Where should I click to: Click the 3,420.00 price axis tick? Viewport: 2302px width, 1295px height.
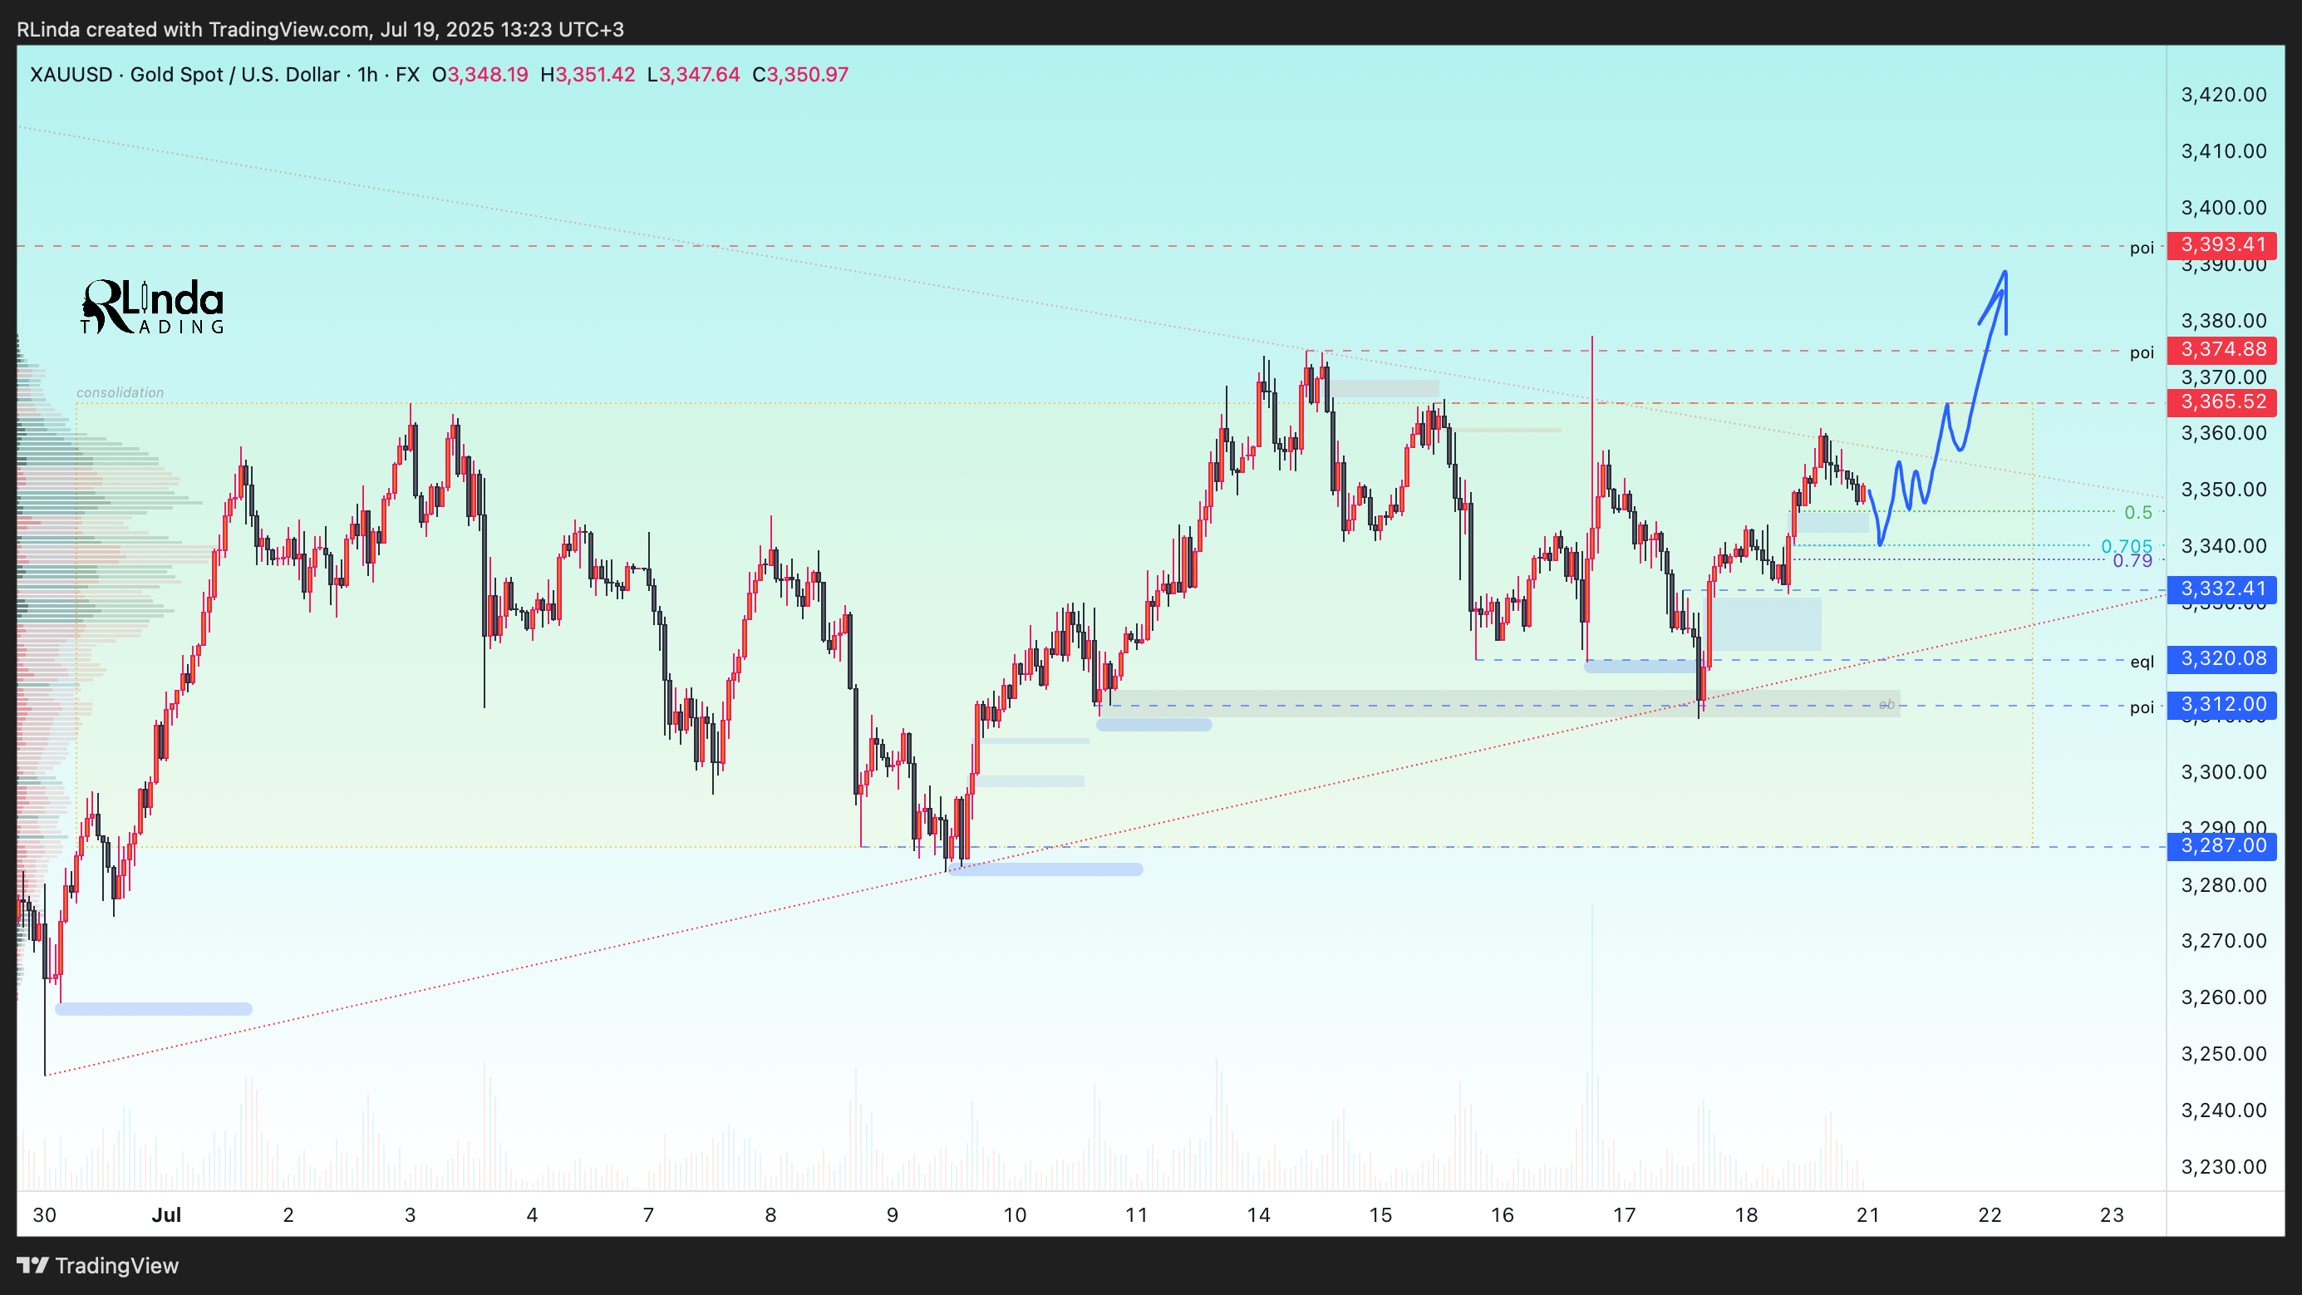2223,95
